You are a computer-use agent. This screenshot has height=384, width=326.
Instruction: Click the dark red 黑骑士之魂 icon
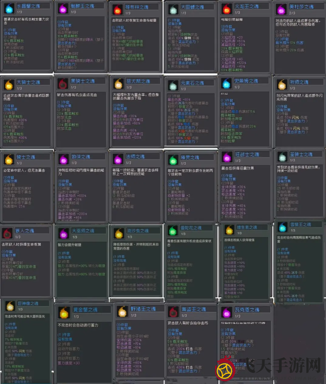[63, 83]
